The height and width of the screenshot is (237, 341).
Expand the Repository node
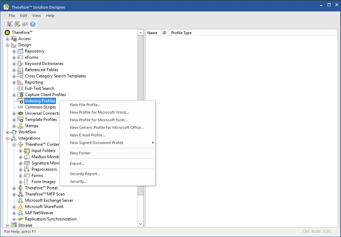14,51
